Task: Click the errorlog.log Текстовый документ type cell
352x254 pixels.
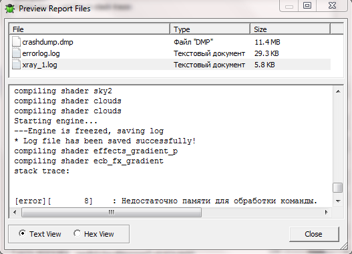Action: pos(209,53)
